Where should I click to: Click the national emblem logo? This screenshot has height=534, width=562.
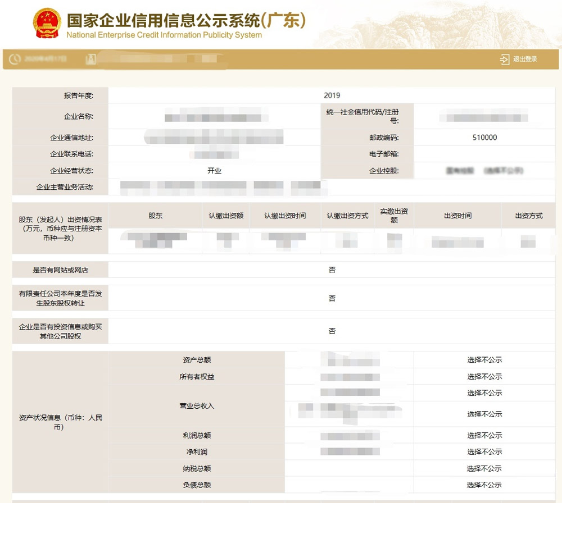47,23
